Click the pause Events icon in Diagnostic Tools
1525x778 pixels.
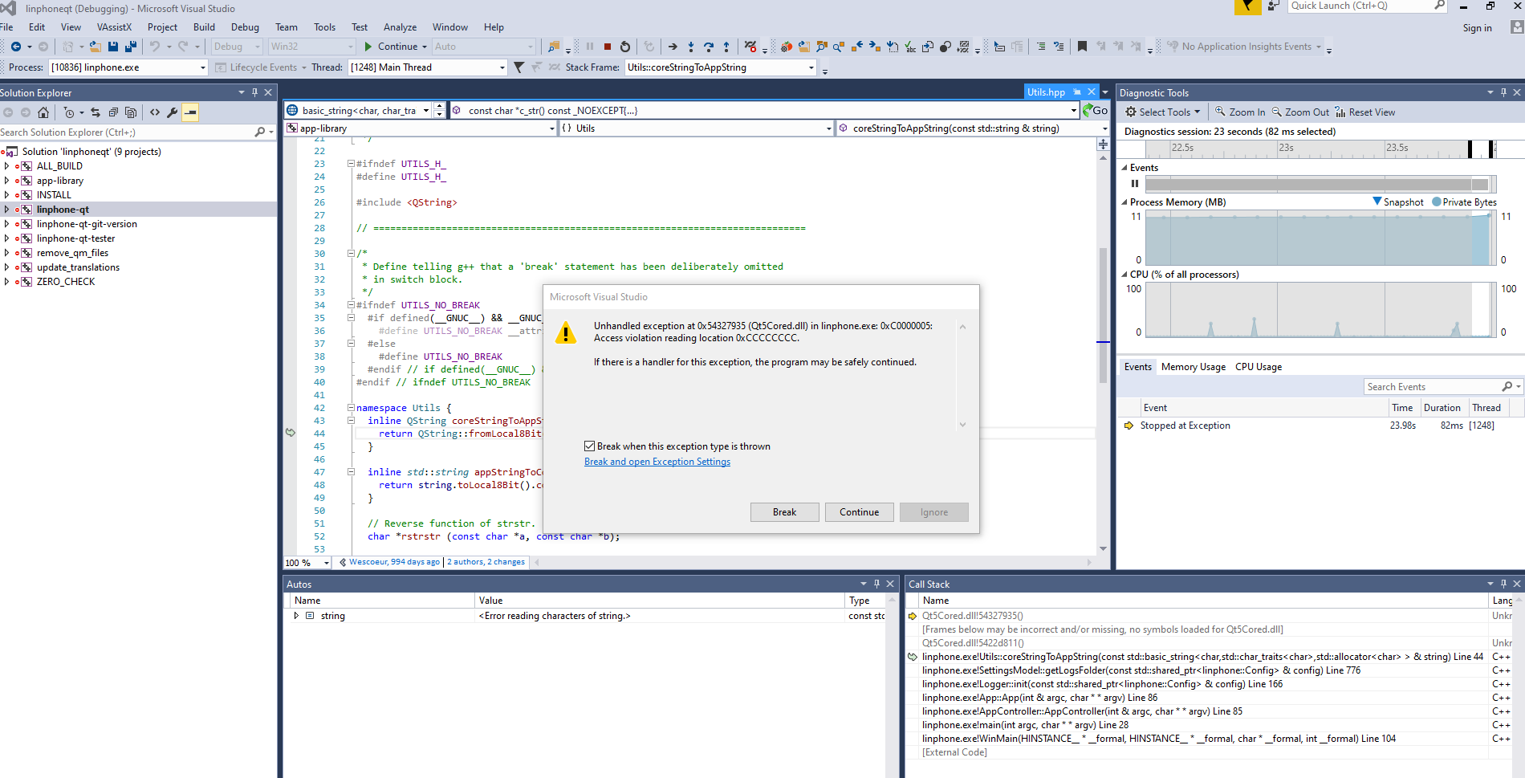(1135, 184)
